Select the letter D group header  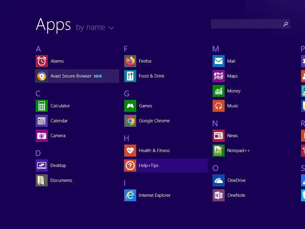(38, 153)
